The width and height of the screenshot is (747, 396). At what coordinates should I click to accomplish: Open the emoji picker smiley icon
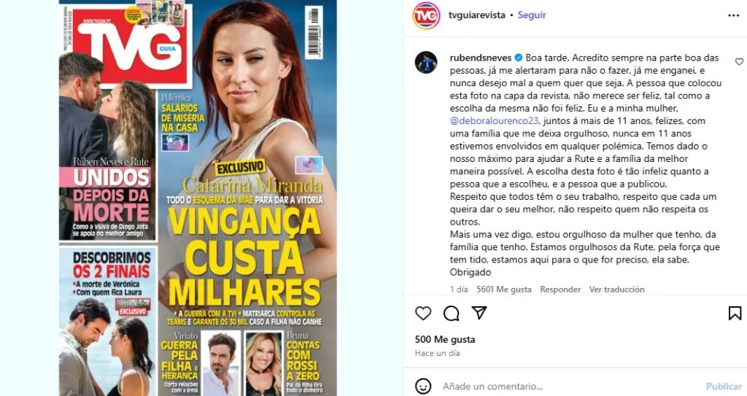tap(423, 386)
